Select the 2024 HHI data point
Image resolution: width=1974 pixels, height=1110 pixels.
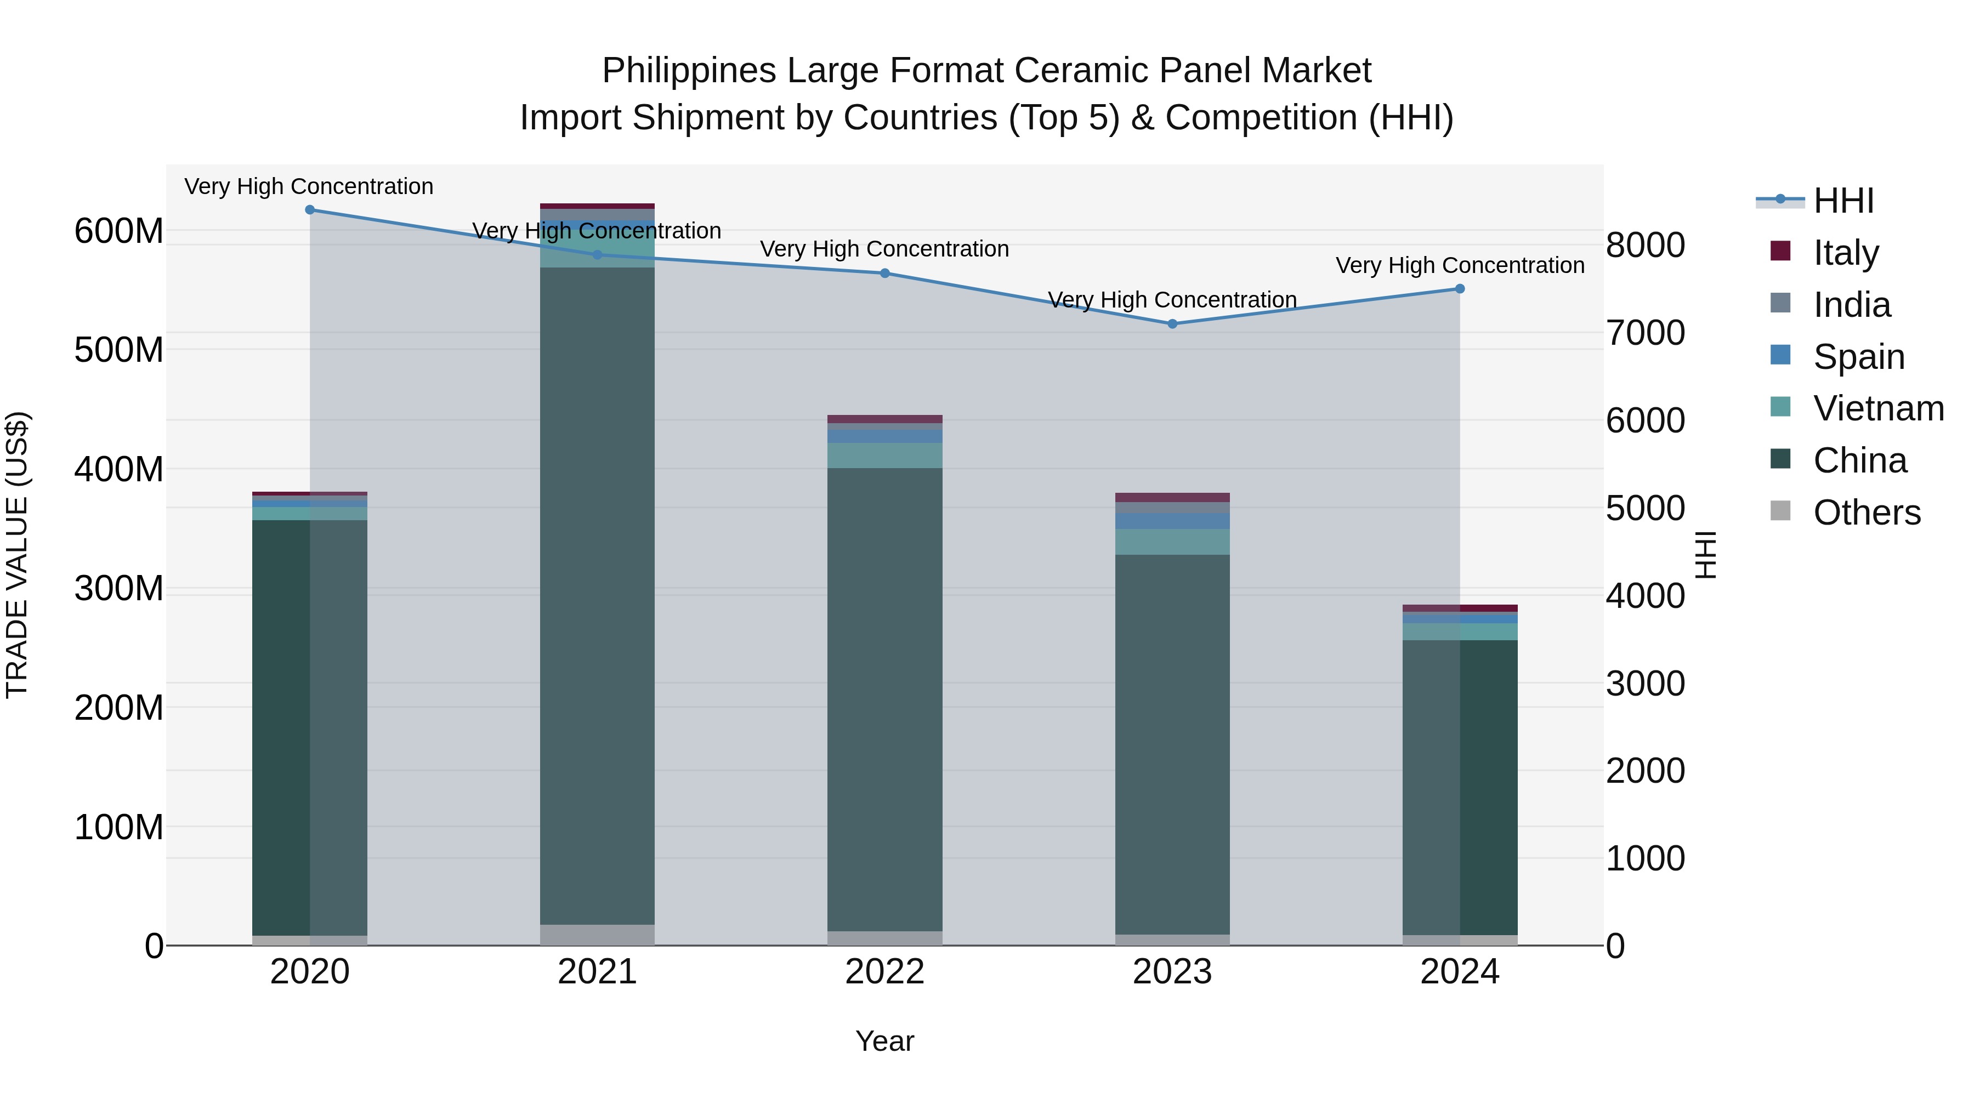(x=1460, y=289)
